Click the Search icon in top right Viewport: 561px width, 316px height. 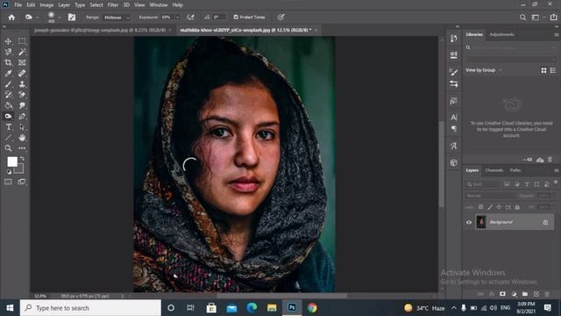coord(522,18)
